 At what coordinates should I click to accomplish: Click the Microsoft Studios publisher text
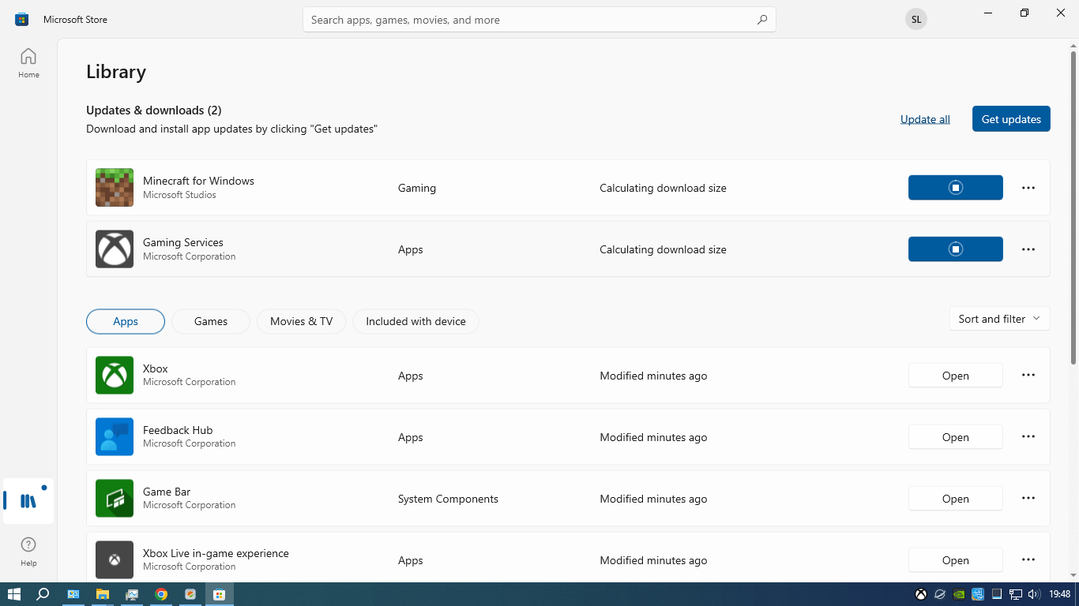tap(179, 195)
